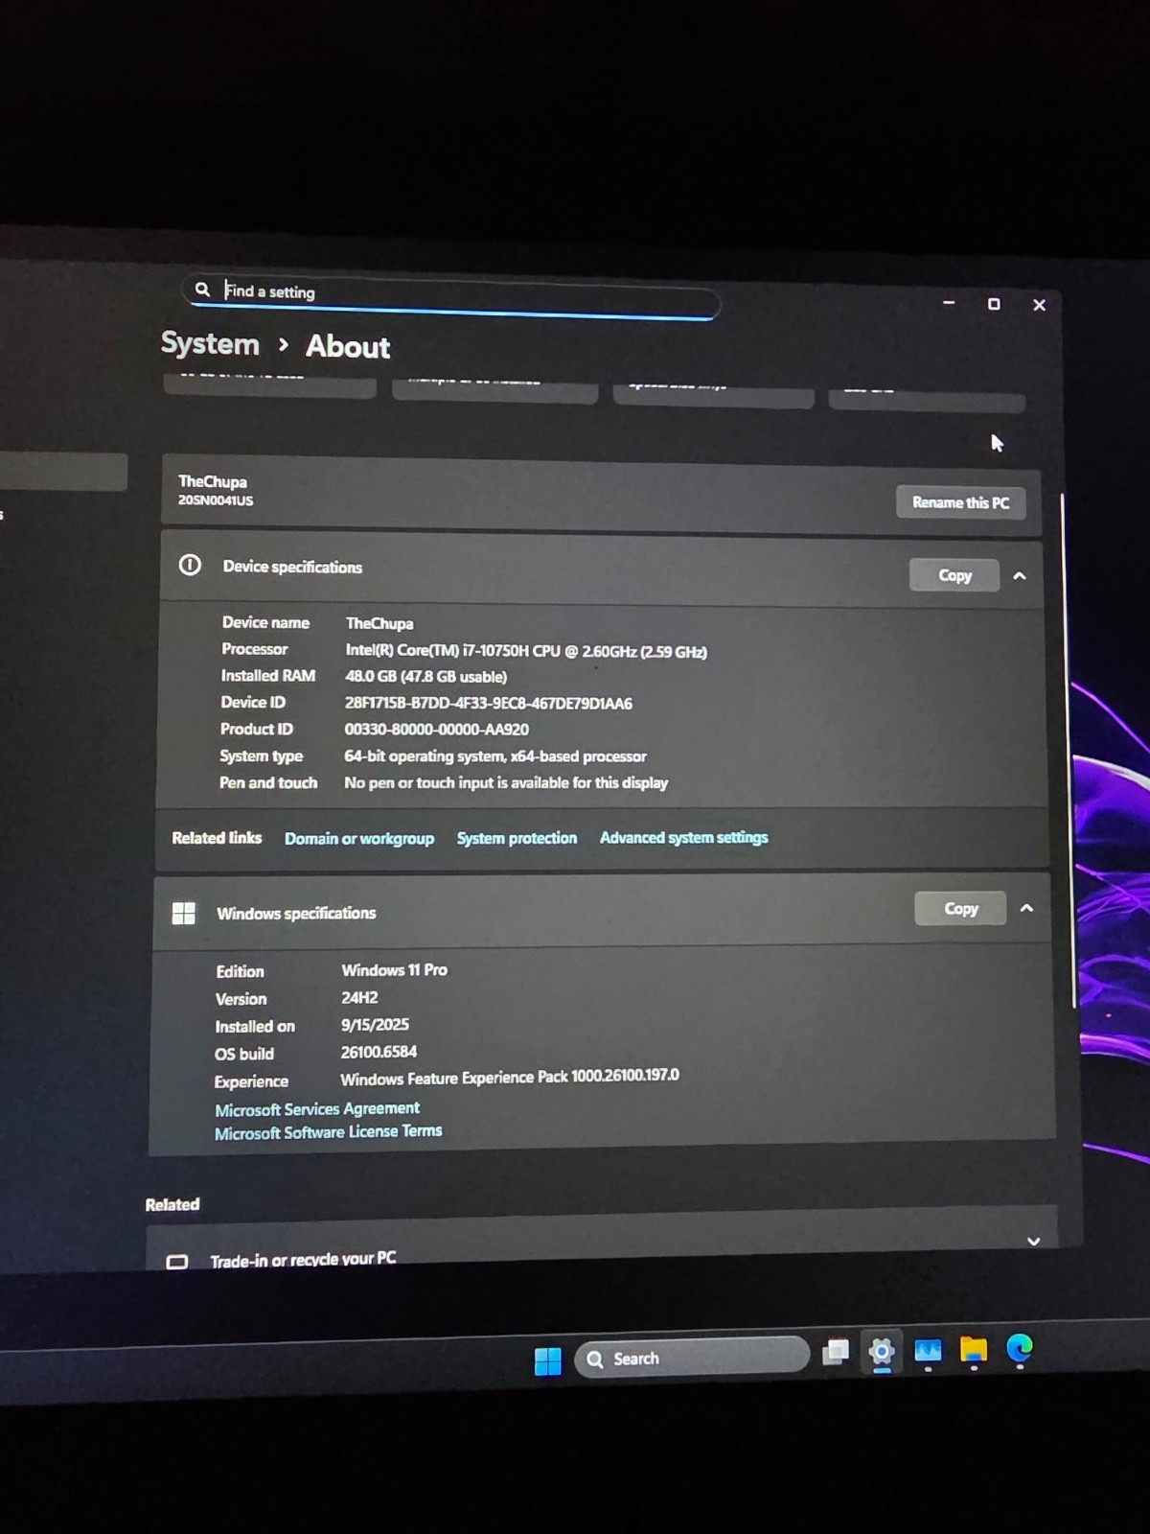Click the taskbar Search box
The height and width of the screenshot is (1534, 1150).
tap(692, 1358)
